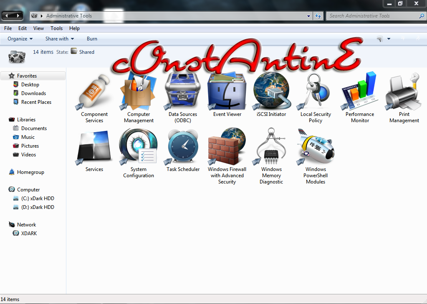Open Downloads under Favorites
Screen dimensions: 427x304
[x=33, y=93]
